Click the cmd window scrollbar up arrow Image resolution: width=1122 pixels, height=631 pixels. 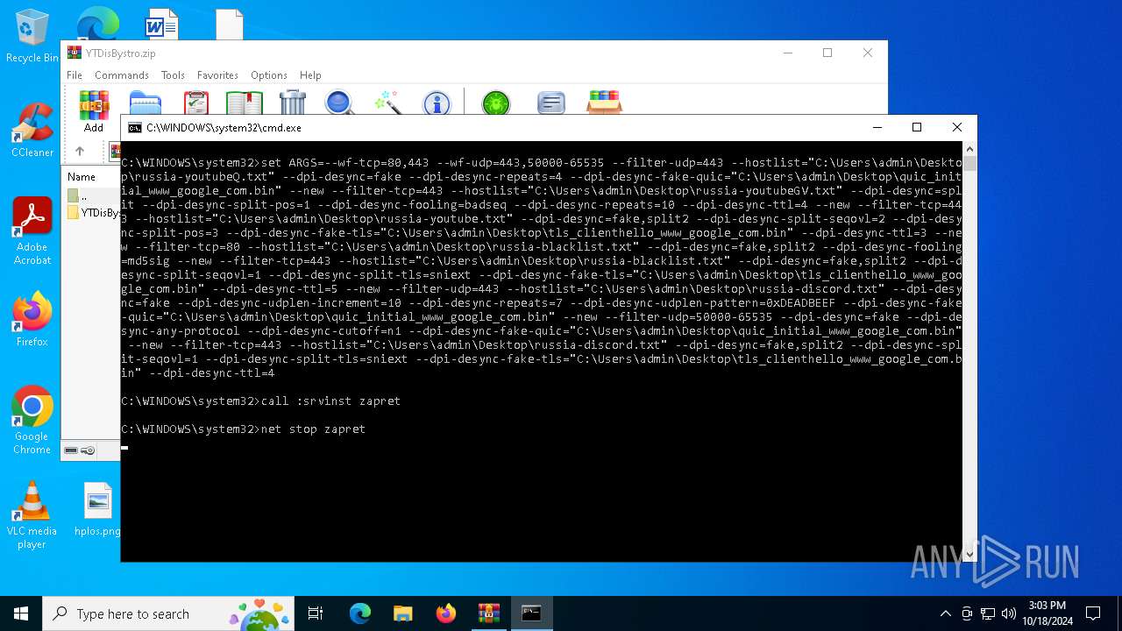pos(969,149)
